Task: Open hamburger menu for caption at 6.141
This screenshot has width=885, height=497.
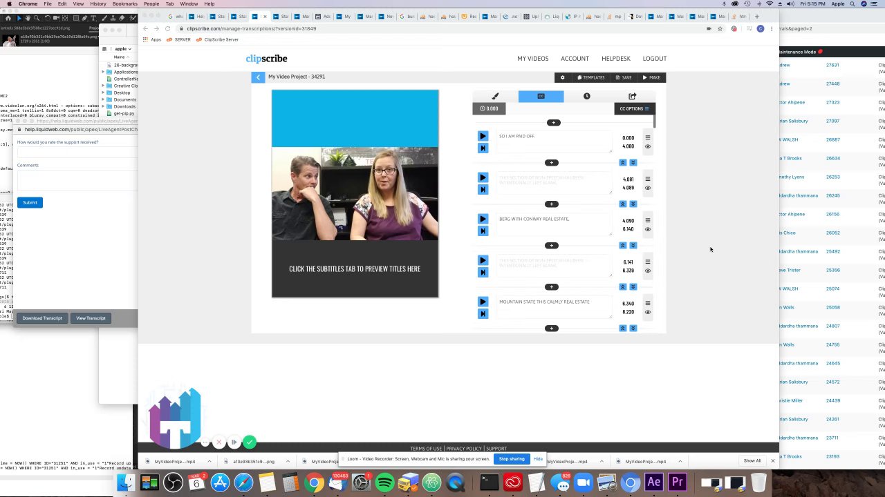Action: 648,262
